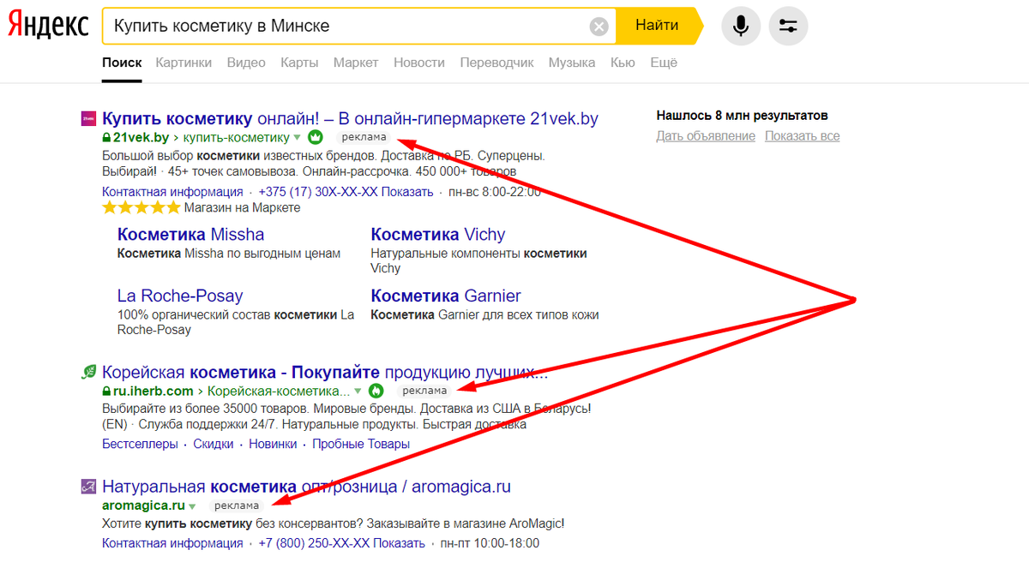The width and height of the screenshot is (1029, 568).
Task: Open the Бестселлеры link under iHerb
Action: click(x=140, y=444)
